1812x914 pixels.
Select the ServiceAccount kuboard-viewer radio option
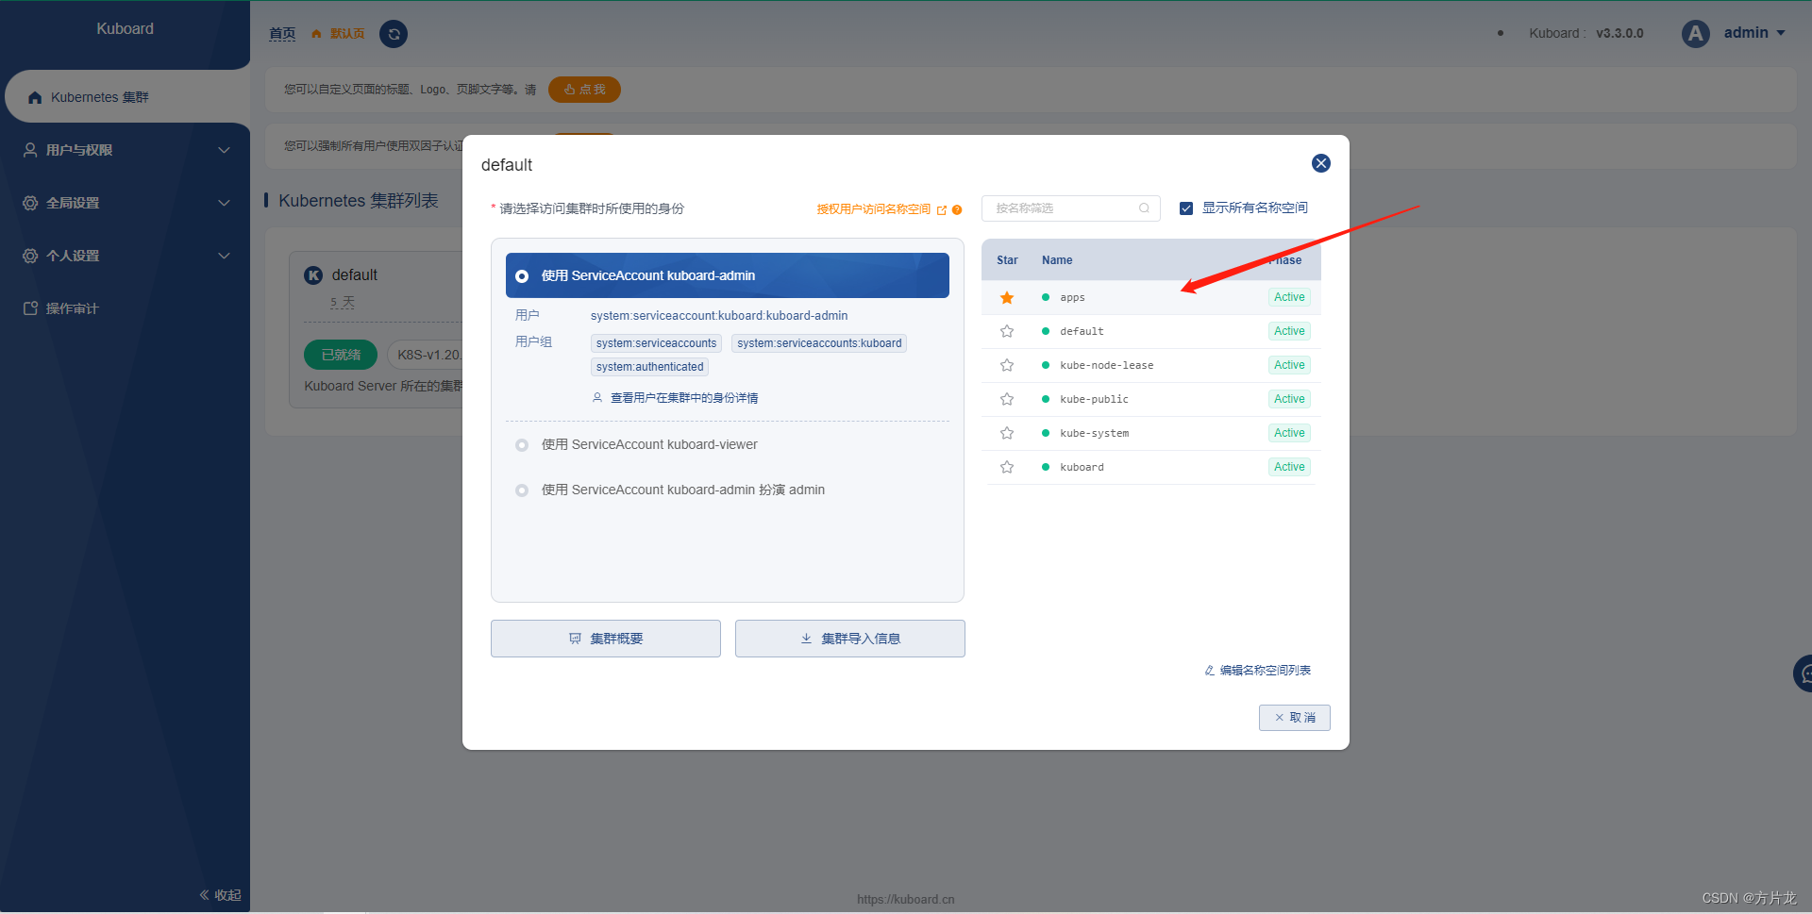[x=522, y=444]
